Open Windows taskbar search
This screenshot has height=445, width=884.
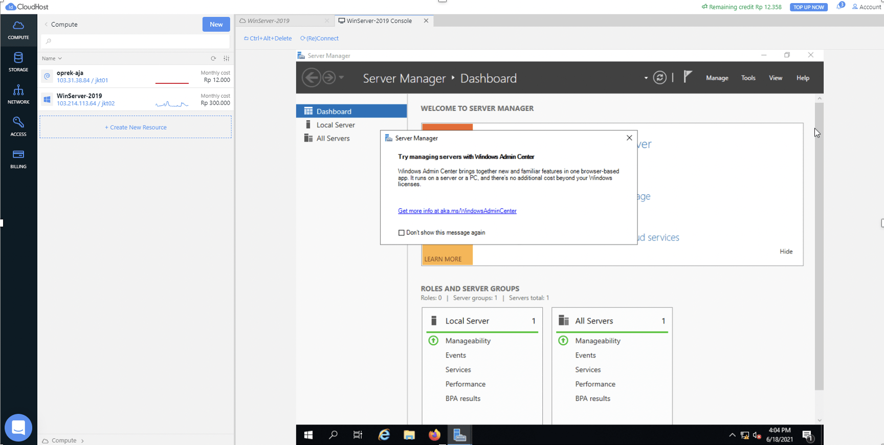pos(333,435)
